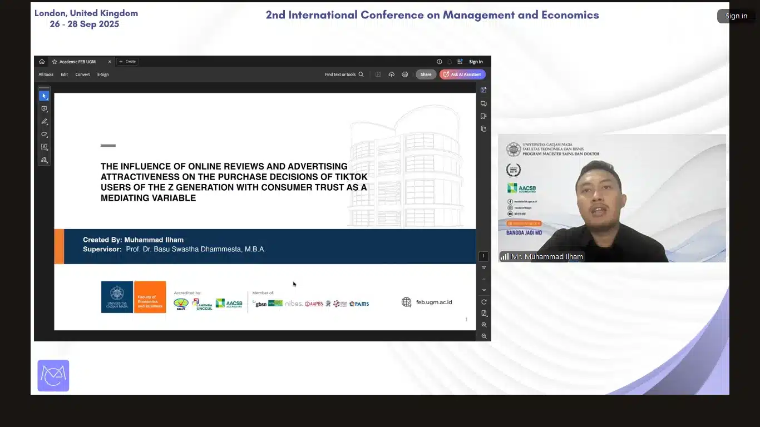Select the highlighter pen tool
The height and width of the screenshot is (427, 760).
[44, 122]
